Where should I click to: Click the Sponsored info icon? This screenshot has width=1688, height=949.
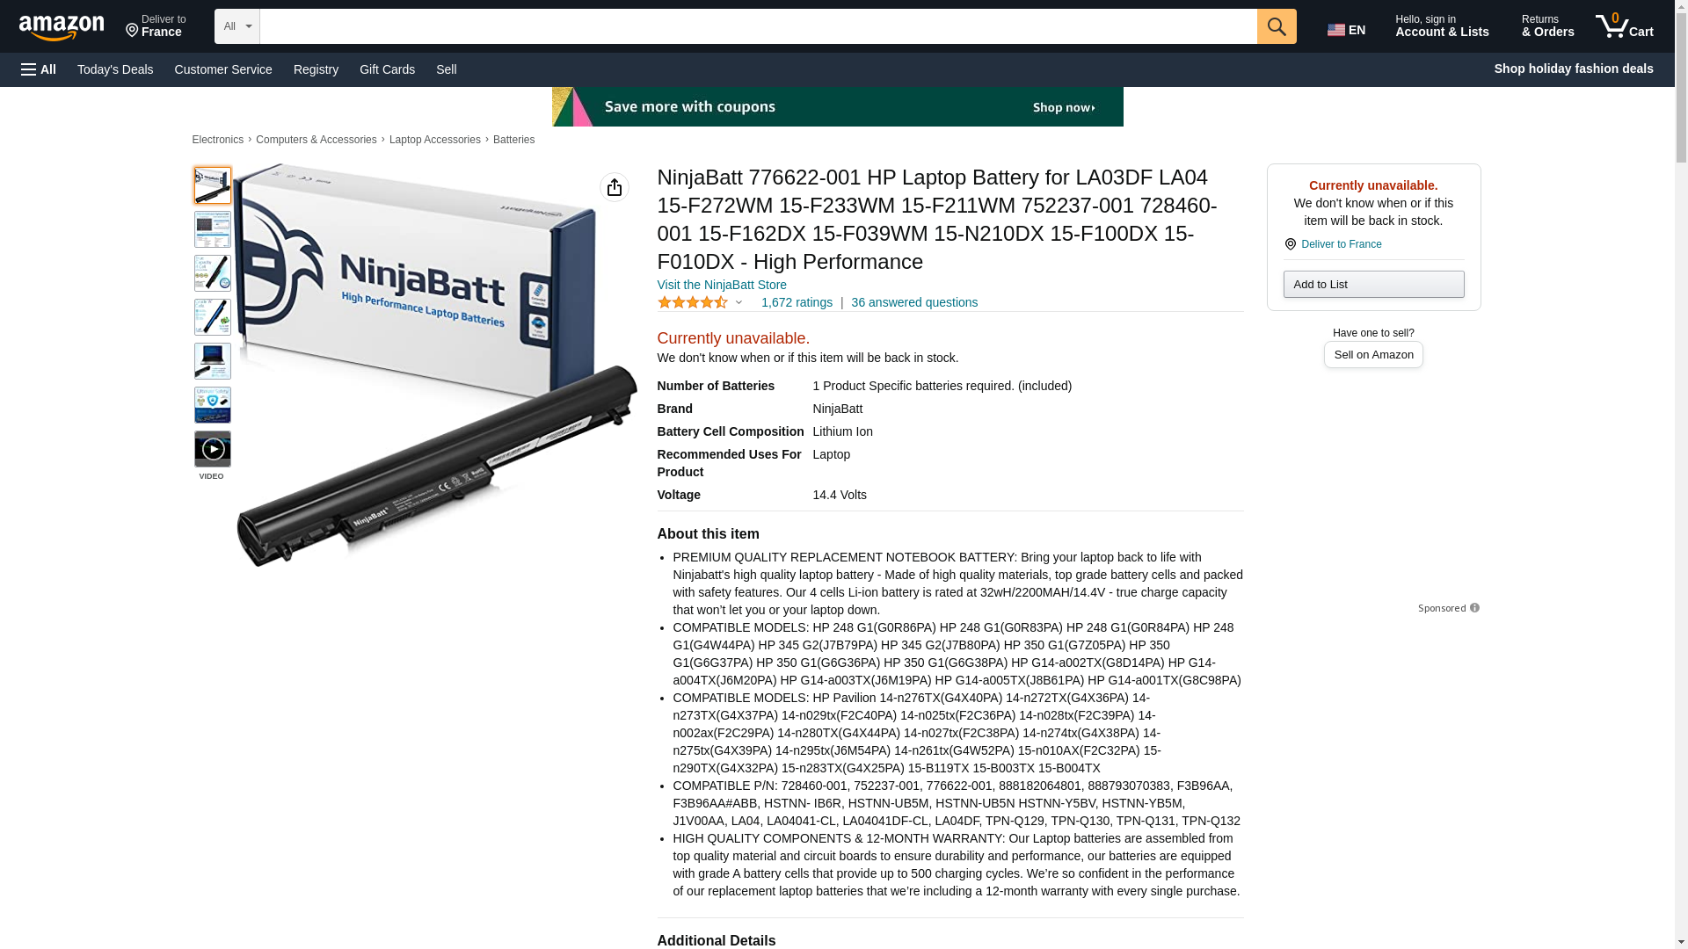click(x=1474, y=608)
